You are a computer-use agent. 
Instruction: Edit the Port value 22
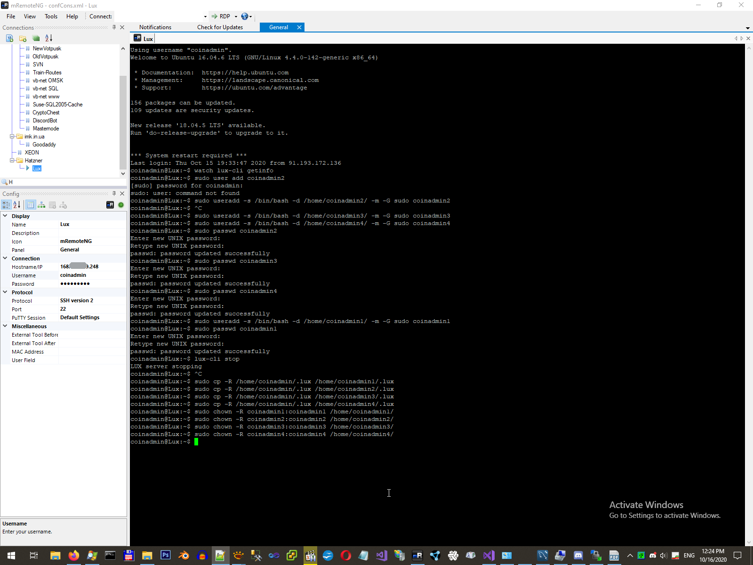click(x=93, y=309)
